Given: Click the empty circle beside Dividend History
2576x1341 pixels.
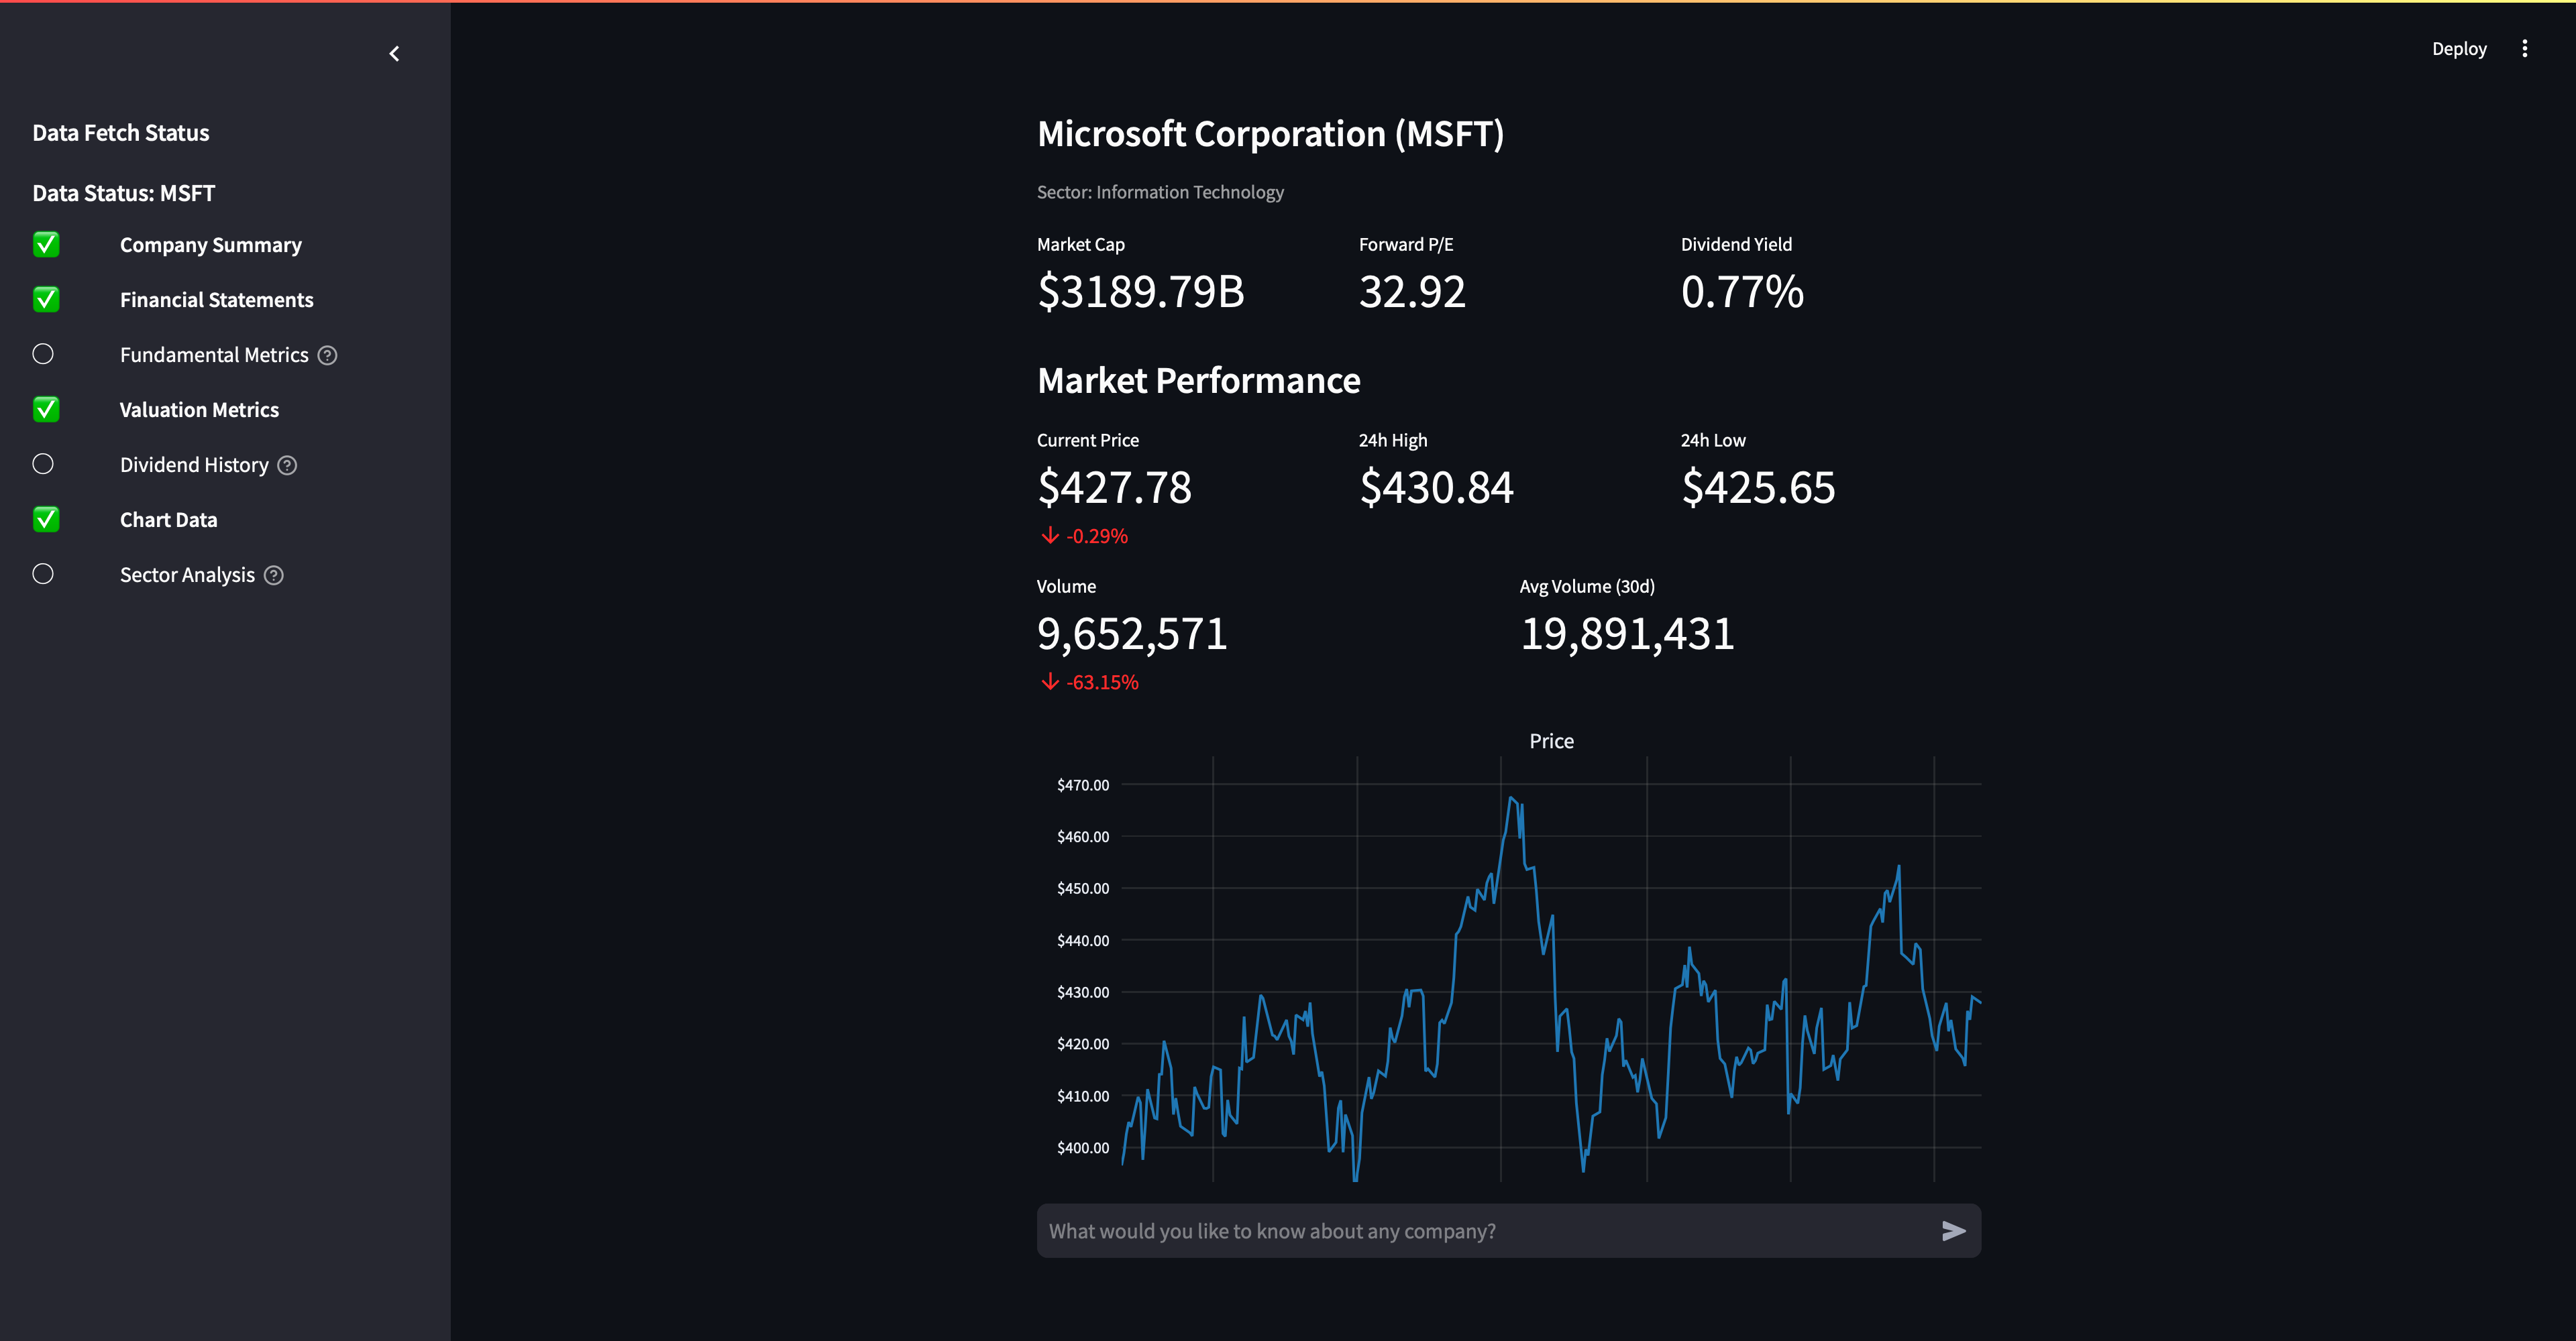Looking at the screenshot, I should point(43,465).
